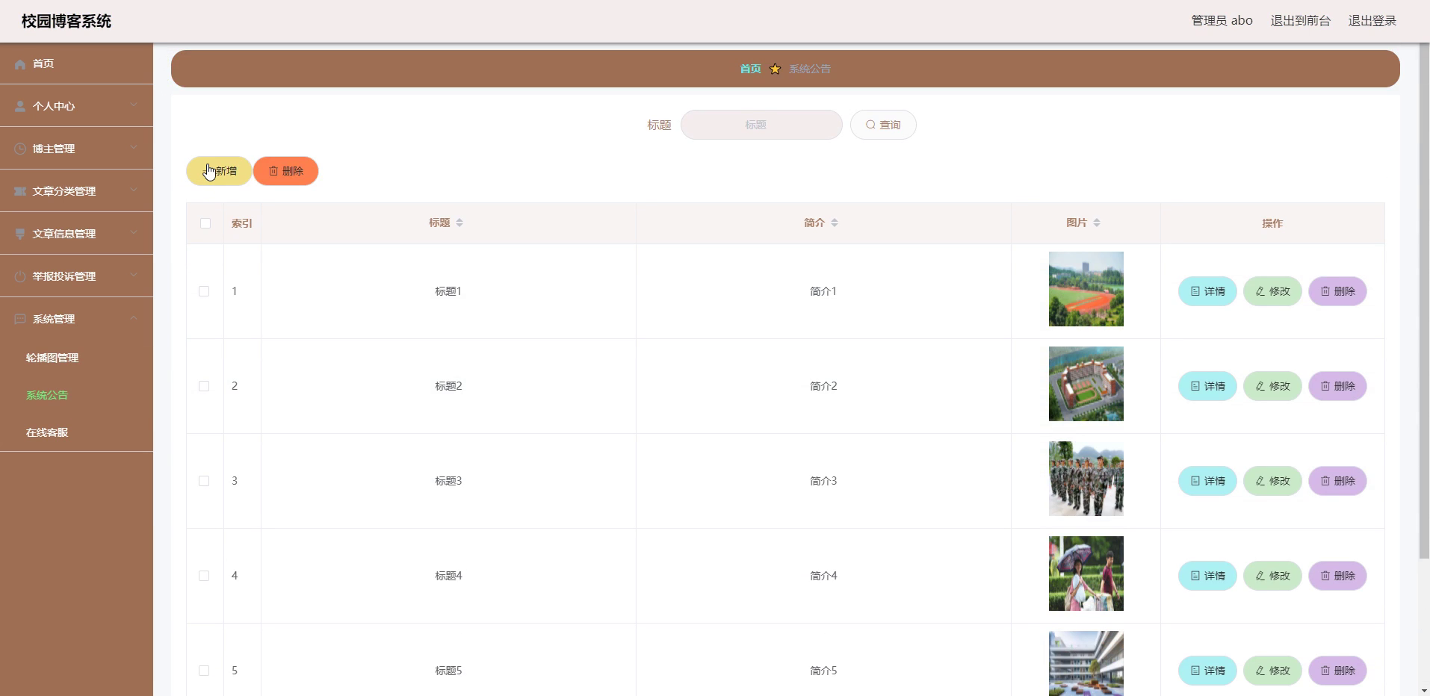This screenshot has height=696, width=1430.
Task: Toggle the select-all checkbox in header
Action: (x=205, y=223)
